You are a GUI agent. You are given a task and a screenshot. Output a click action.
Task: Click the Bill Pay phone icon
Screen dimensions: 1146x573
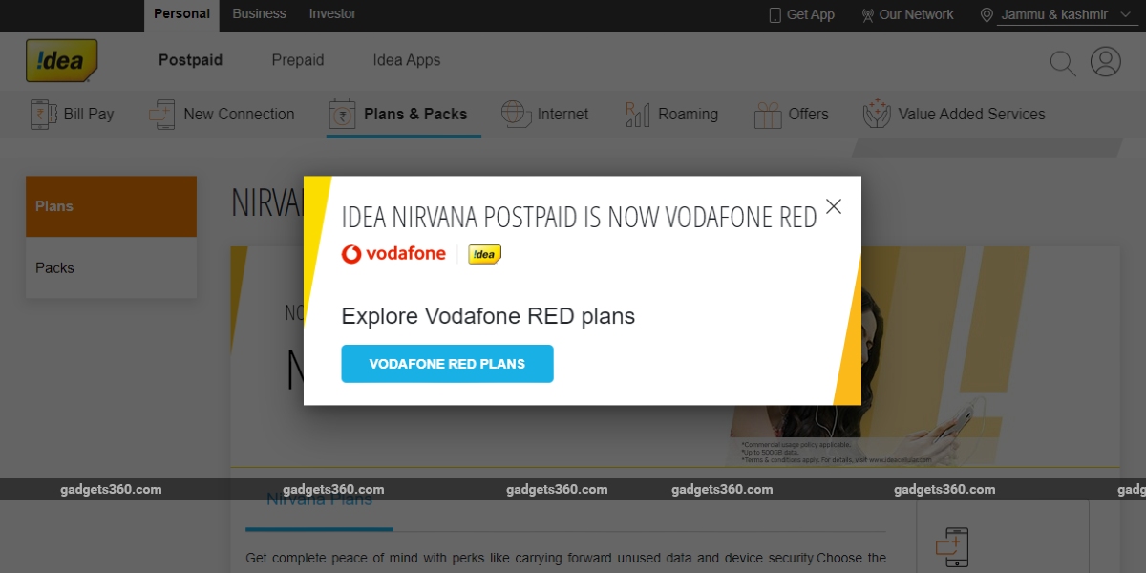(42, 115)
